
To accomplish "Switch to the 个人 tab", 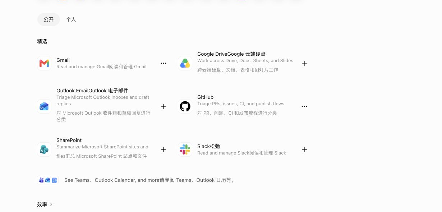I will (71, 19).
